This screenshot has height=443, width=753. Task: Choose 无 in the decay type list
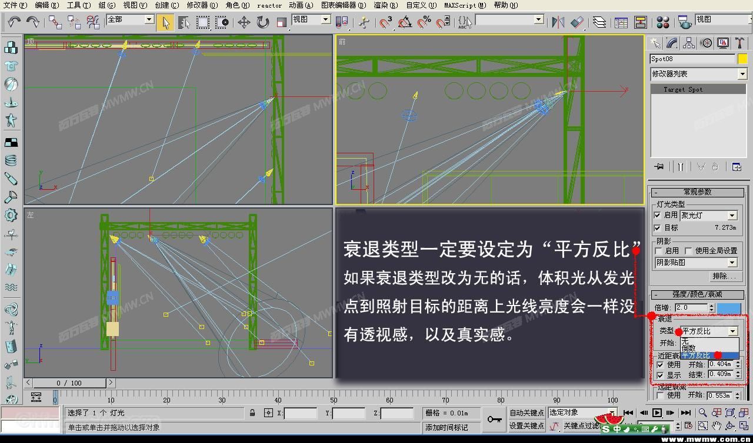click(x=709, y=340)
